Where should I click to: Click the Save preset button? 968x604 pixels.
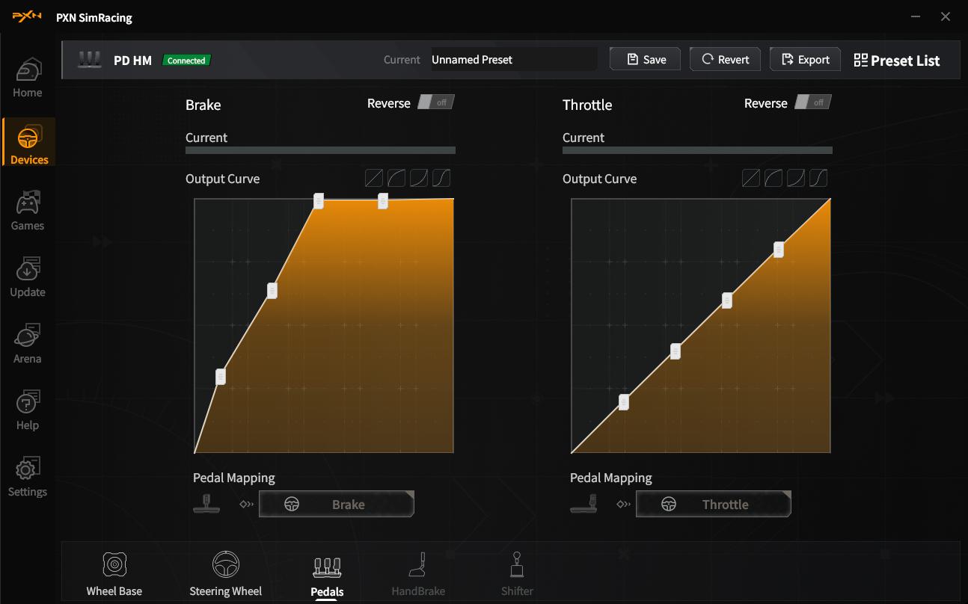(646, 60)
